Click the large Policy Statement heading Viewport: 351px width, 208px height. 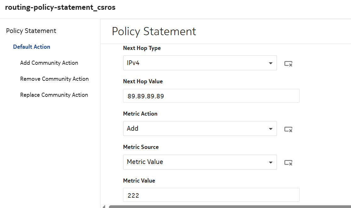154,31
